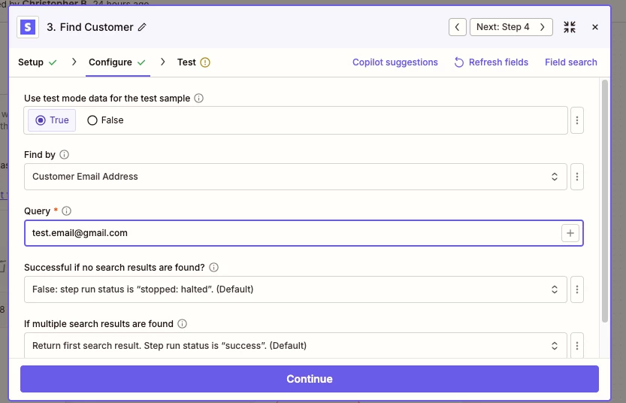Collapse the editor with the shrink icon
This screenshot has height=403, width=626.
570,27
